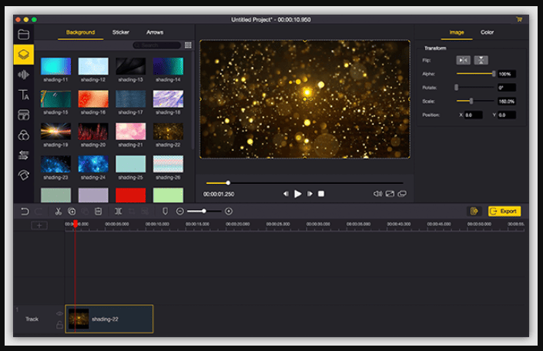
Task: Select the shading-11 background thumbnail
Action: pyautogui.click(x=55, y=66)
